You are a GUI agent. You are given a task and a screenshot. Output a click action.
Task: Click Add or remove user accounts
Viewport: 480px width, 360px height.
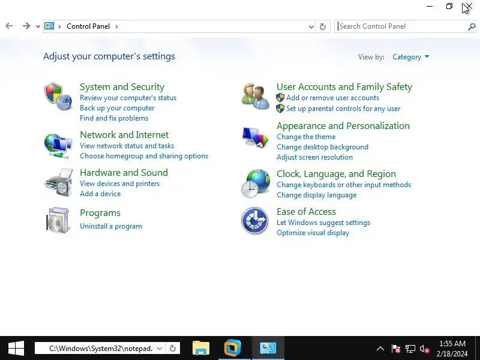pos(332,98)
